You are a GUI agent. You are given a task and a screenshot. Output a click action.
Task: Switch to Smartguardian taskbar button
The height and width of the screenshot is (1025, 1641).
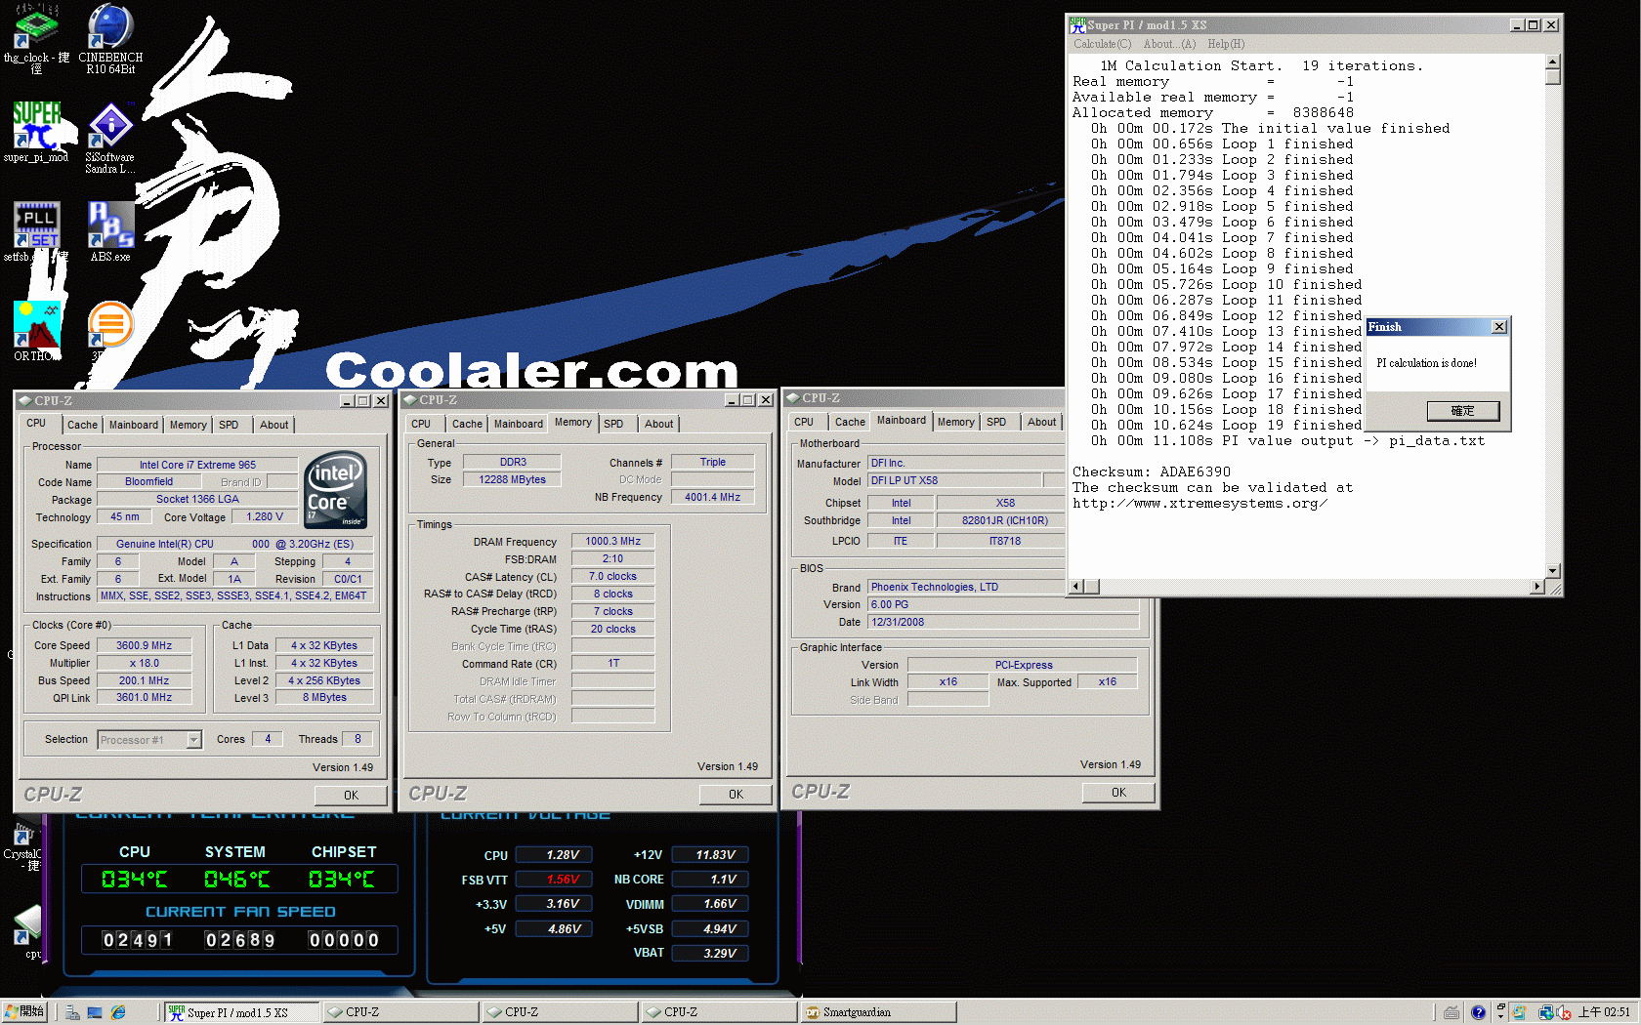877,1012
